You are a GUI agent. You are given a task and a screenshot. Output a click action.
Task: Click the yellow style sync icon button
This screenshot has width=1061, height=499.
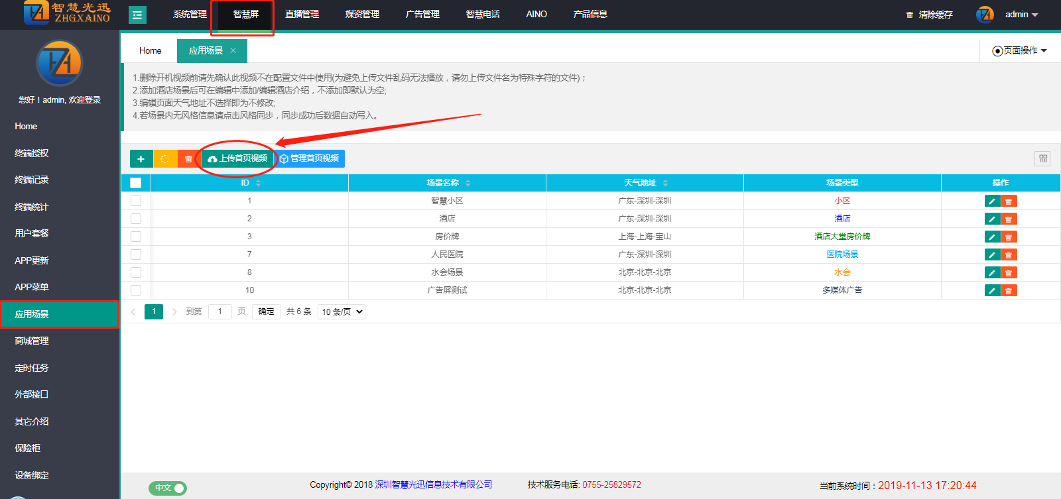(165, 159)
